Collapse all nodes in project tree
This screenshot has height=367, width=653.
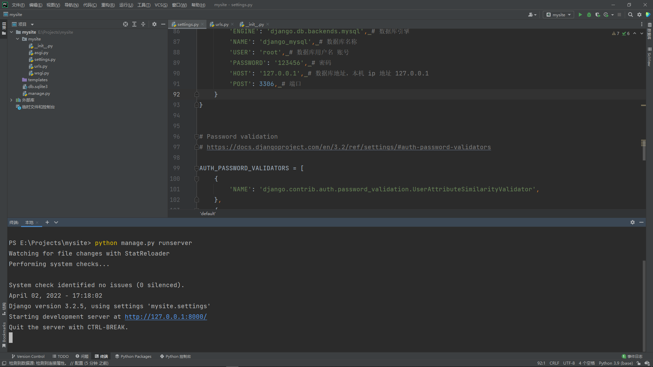point(143,24)
